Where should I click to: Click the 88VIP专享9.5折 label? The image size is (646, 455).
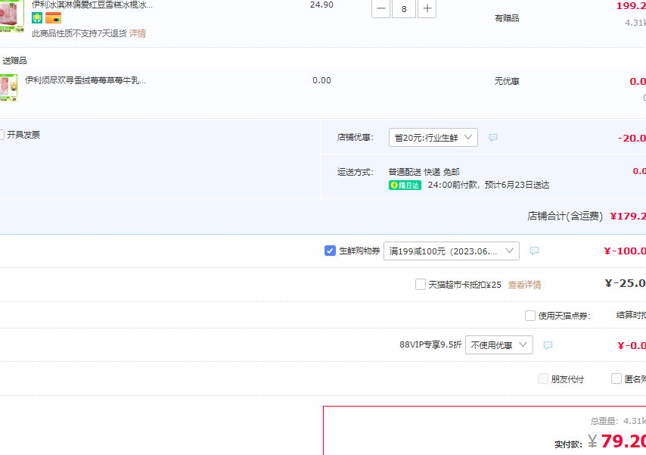click(x=430, y=344)
